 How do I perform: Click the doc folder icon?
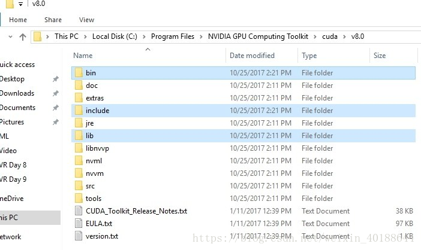[79, 86]
